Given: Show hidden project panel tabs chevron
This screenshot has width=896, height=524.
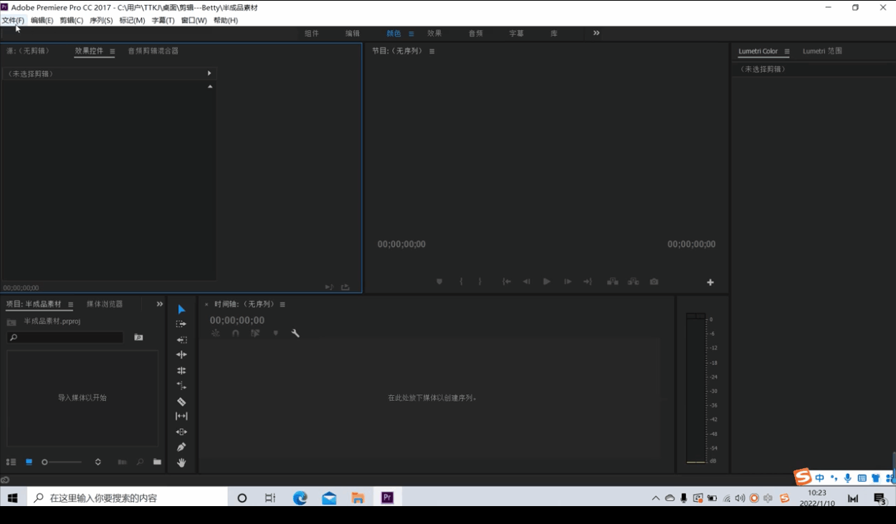Looking at the screenshot, I should click(160, 304).
